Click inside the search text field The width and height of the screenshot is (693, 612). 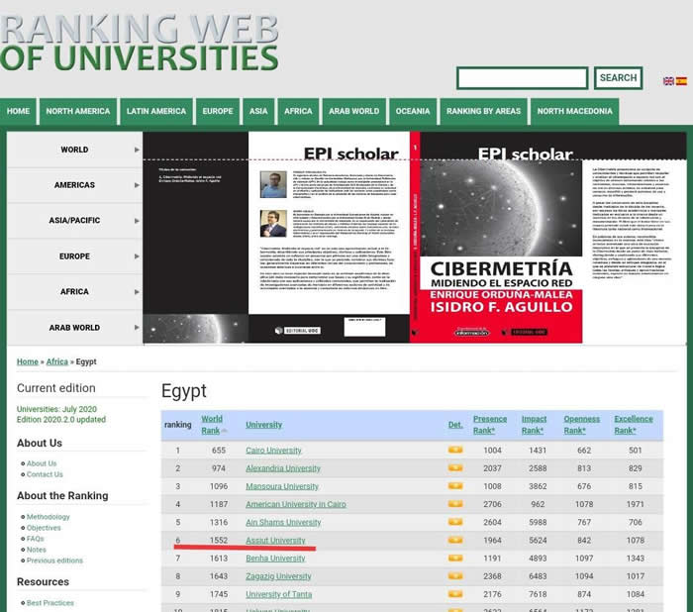click(x=522, y=78)
